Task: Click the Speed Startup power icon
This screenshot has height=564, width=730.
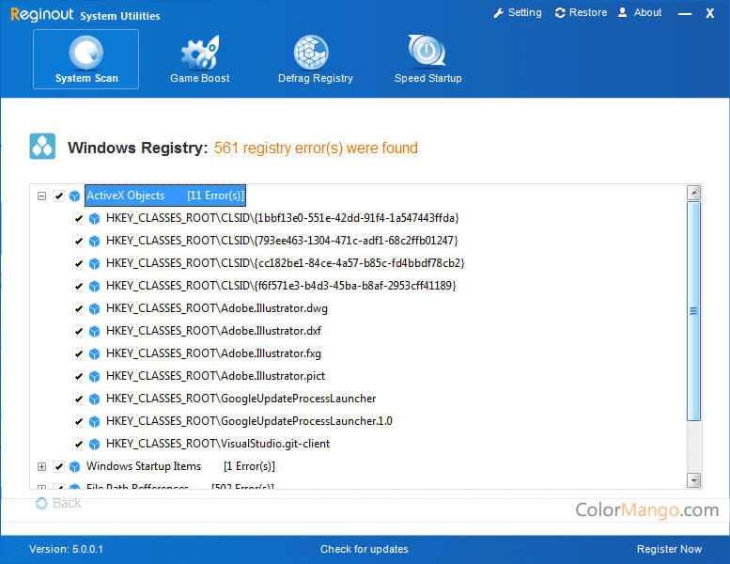Action: 427,51
